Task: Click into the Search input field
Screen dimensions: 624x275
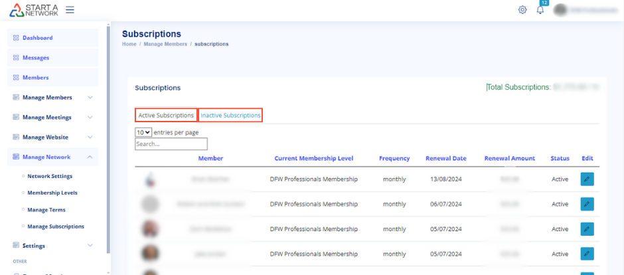Action: pyautogui.click(x=171, y=143)
